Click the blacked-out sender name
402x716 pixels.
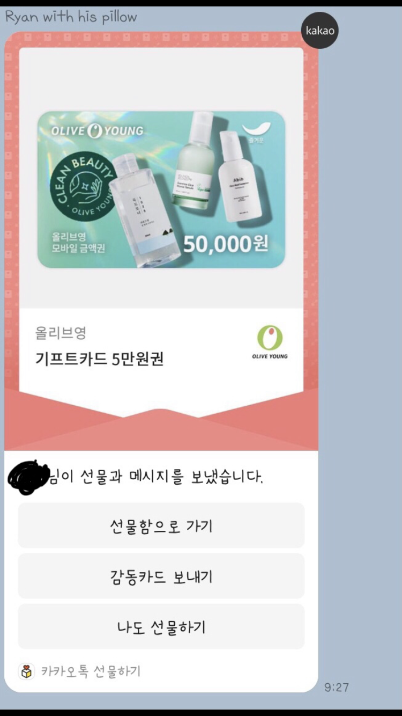[29, 477]
